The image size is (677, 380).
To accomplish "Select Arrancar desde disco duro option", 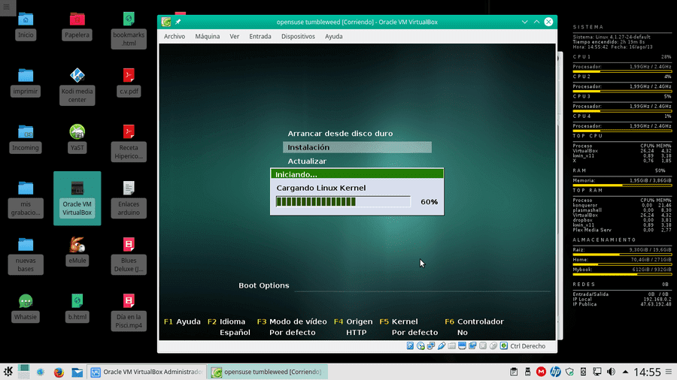I will tap(340, 134).
